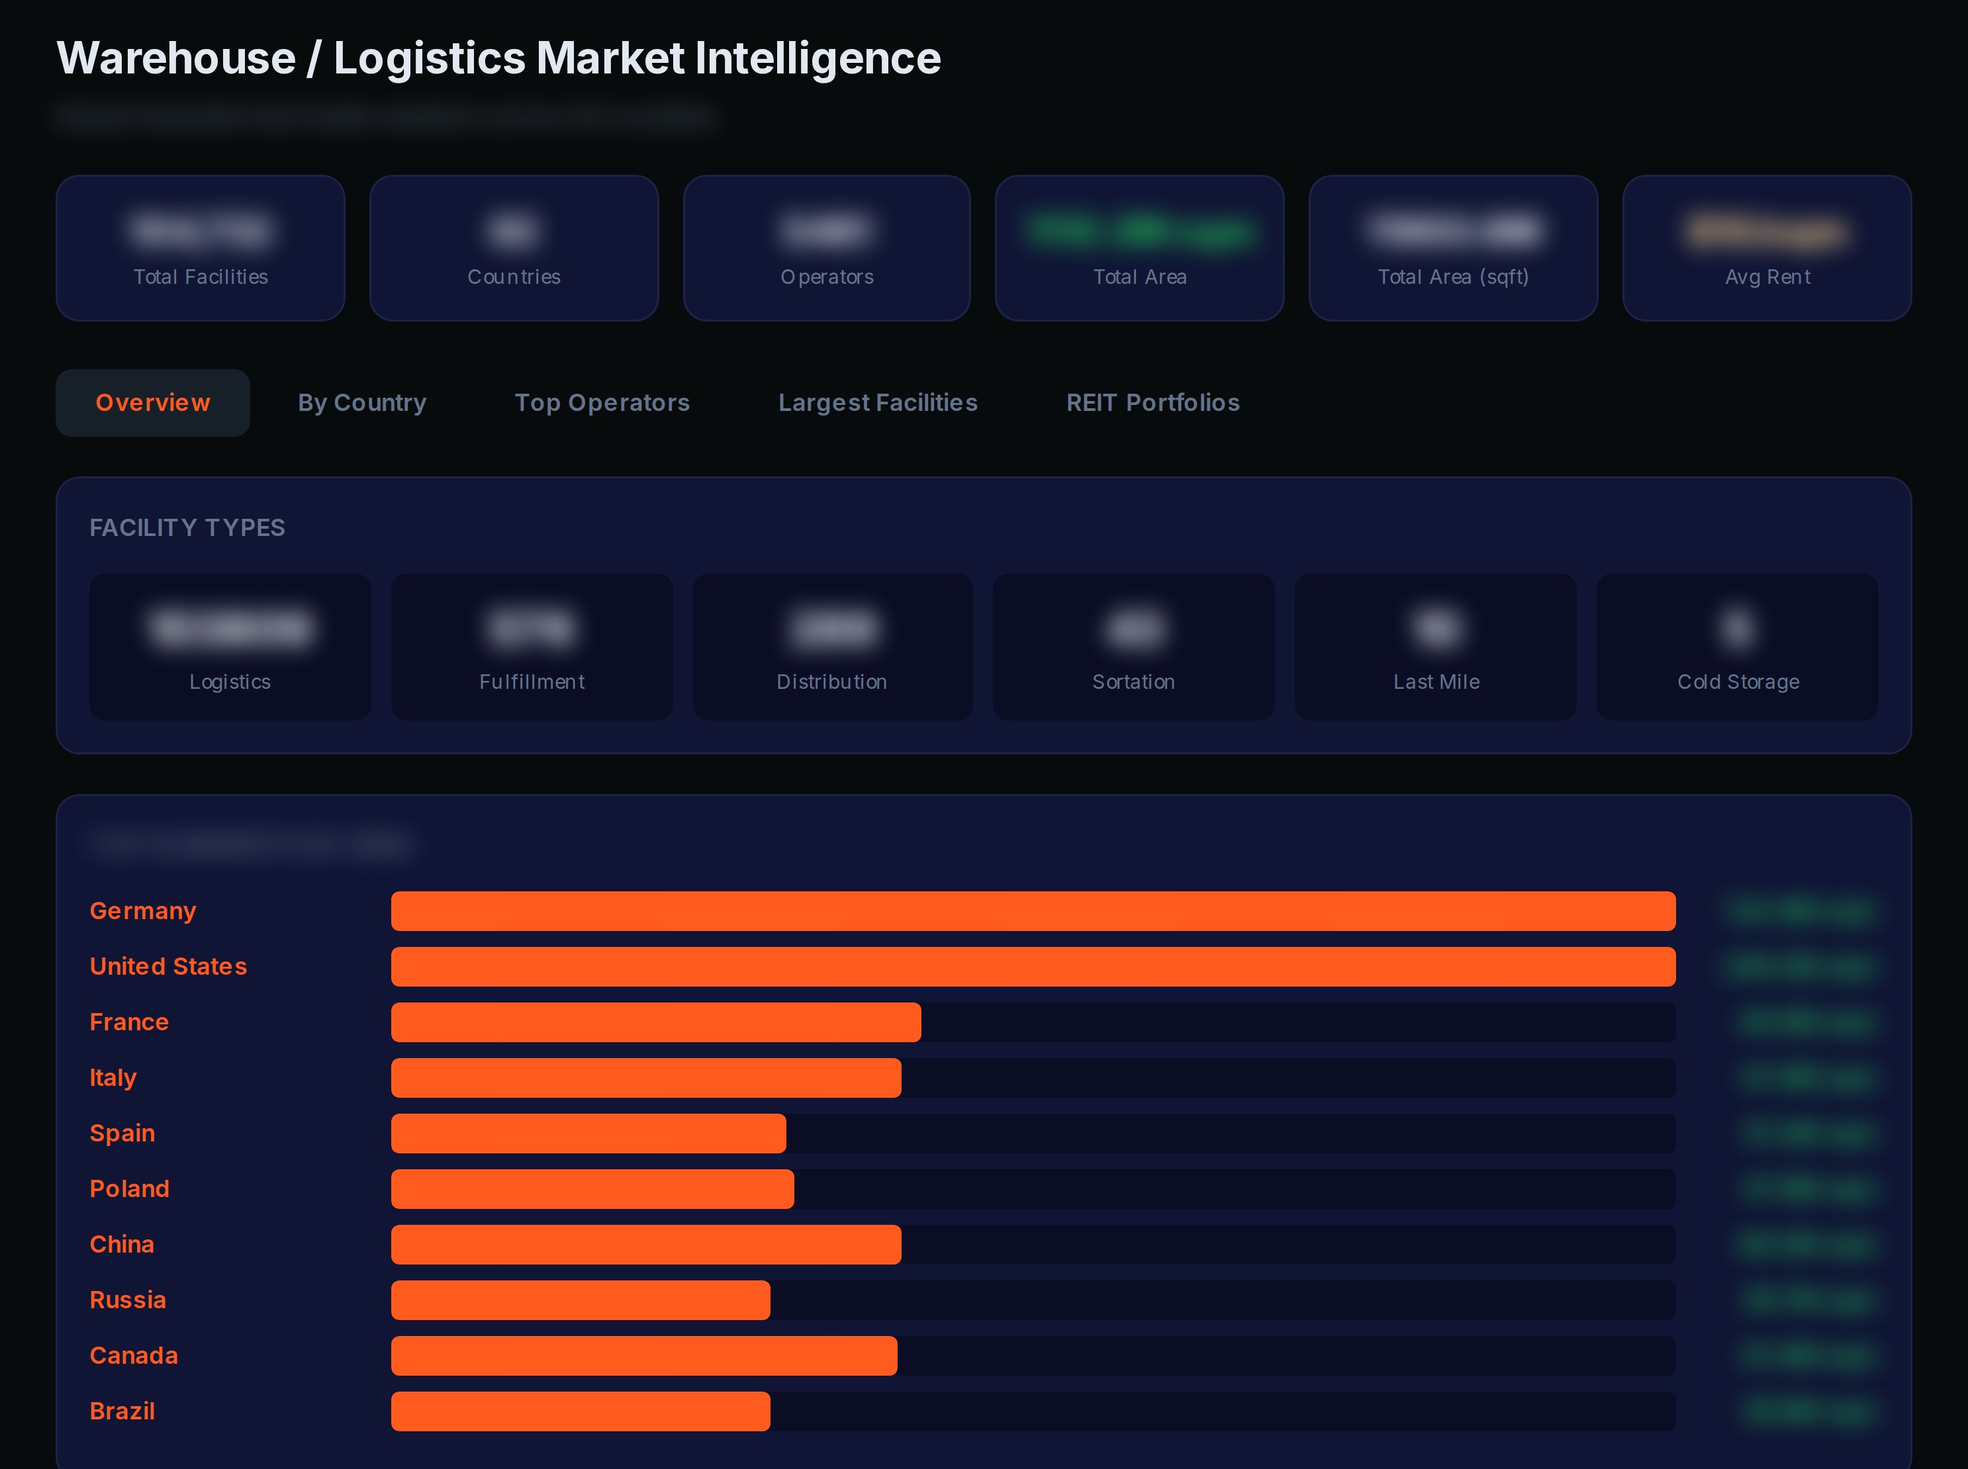The height and width of the screenshot is (1469, 1968).
Task: Click the Brazil orange bar
Action: [x=581, y=1411]
